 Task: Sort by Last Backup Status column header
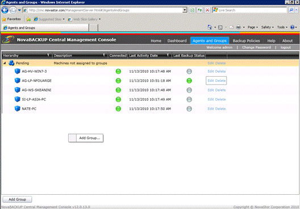(189, 56)
